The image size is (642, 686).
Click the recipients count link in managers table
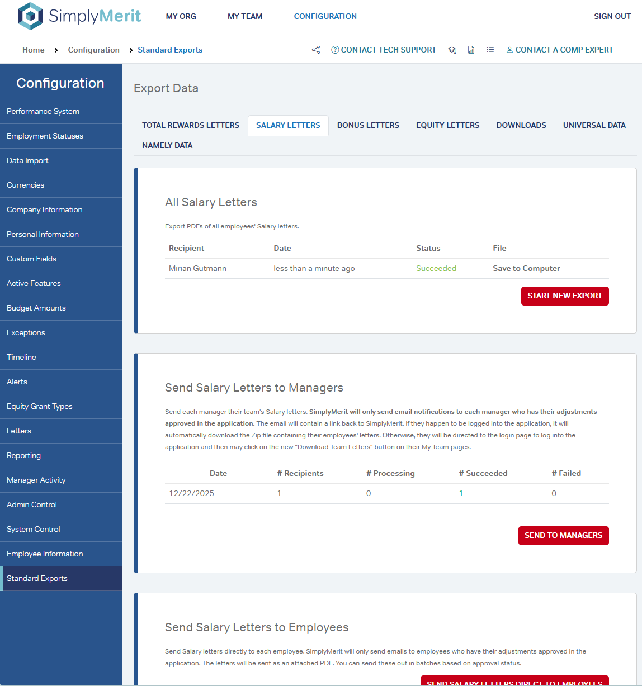tap(280, 493)
